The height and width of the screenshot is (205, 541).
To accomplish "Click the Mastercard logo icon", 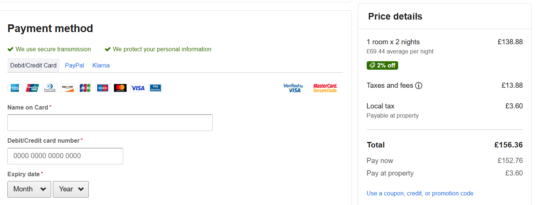I will 120,88.
